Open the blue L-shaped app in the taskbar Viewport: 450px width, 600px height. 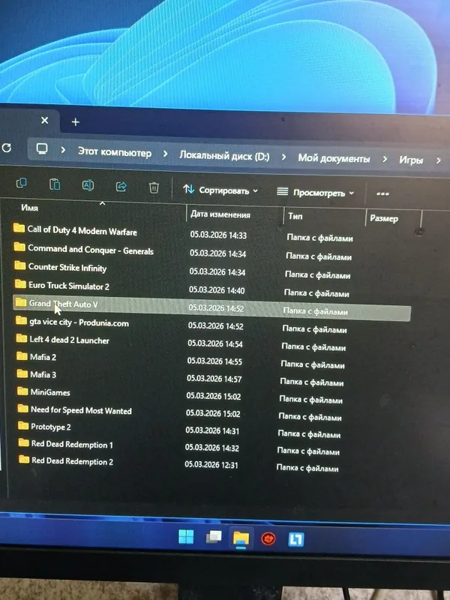(x=295, y=540)
